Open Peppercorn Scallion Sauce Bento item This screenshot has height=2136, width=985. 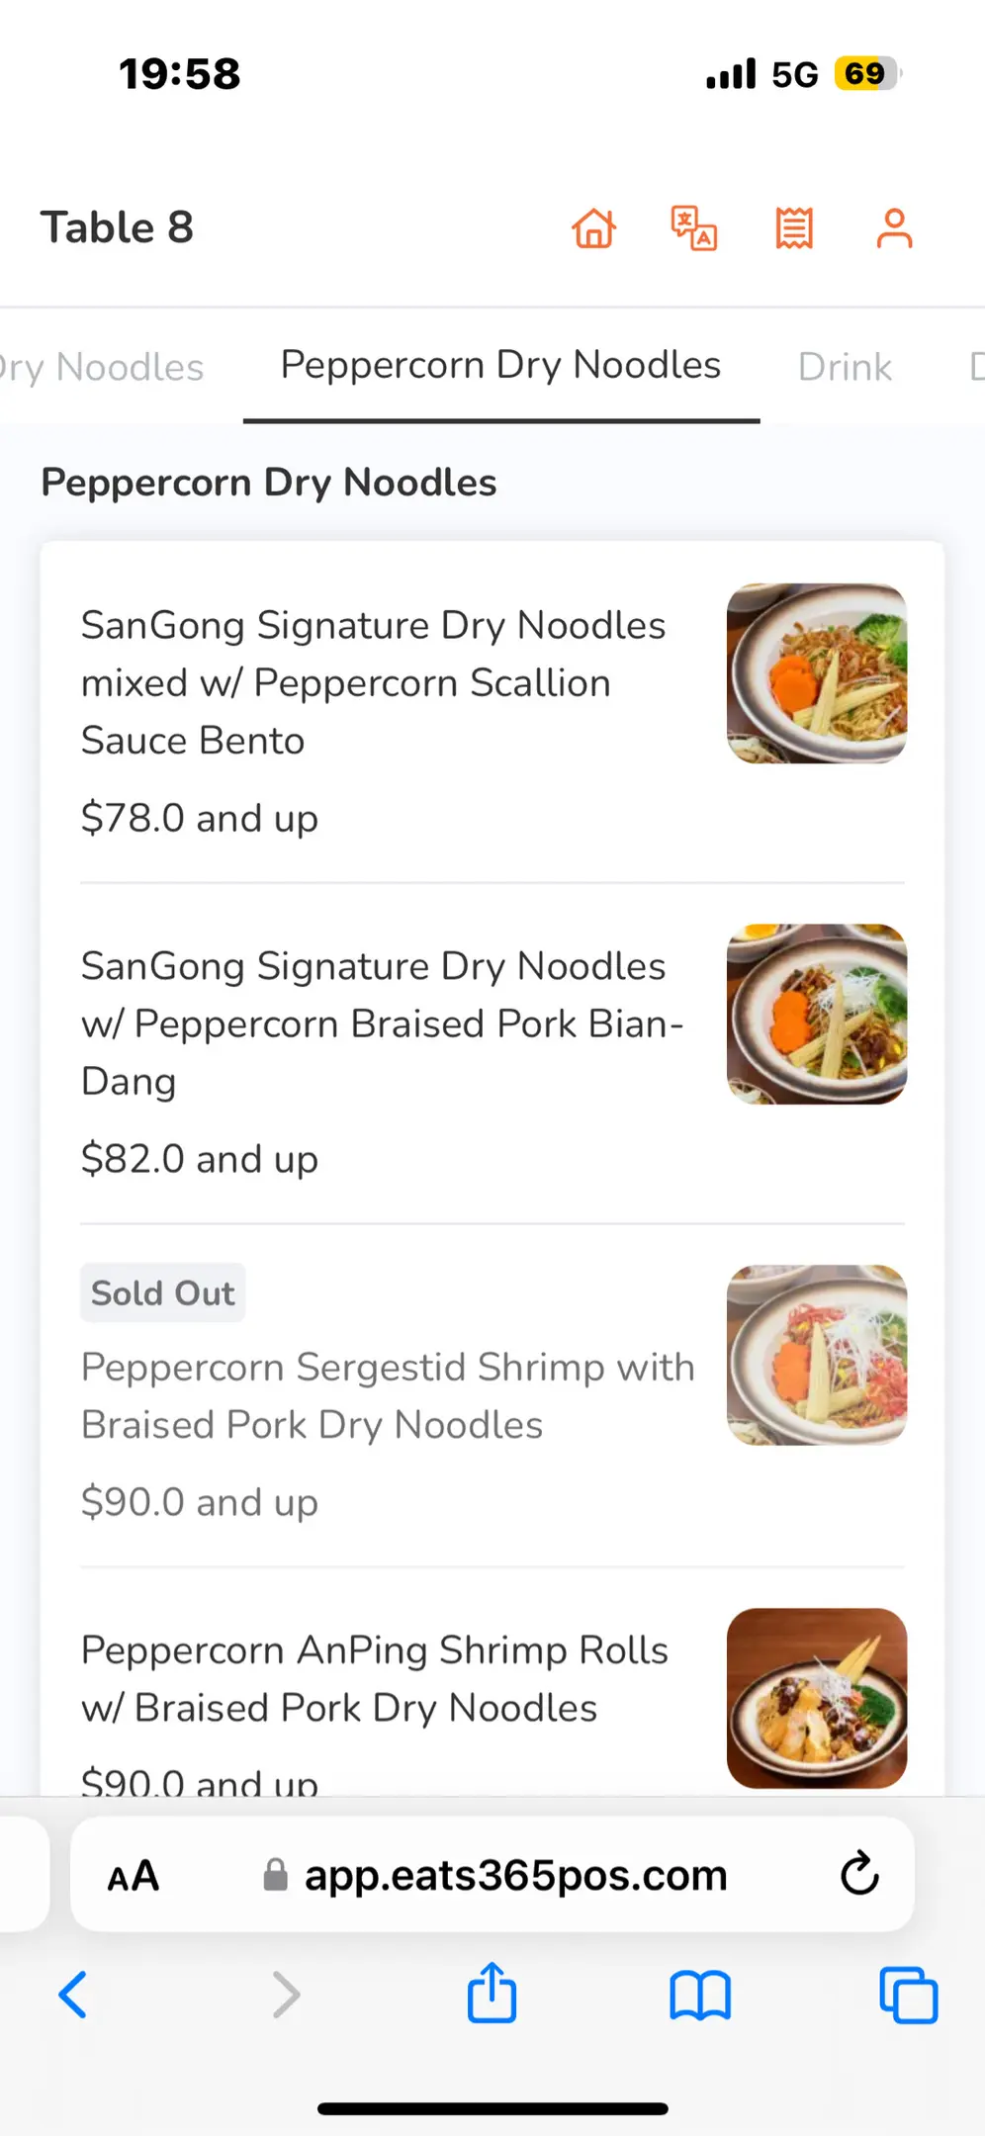tap(374, 682)
